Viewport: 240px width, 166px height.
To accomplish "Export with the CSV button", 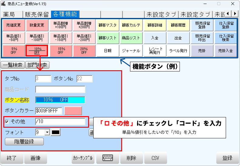I will (x=156, y=158).
